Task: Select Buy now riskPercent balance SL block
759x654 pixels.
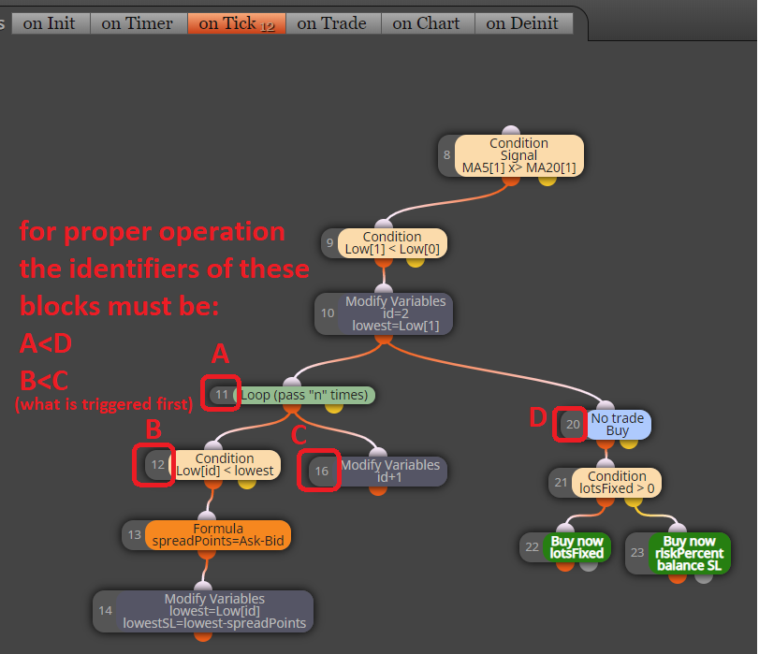Action: [690, 553]
